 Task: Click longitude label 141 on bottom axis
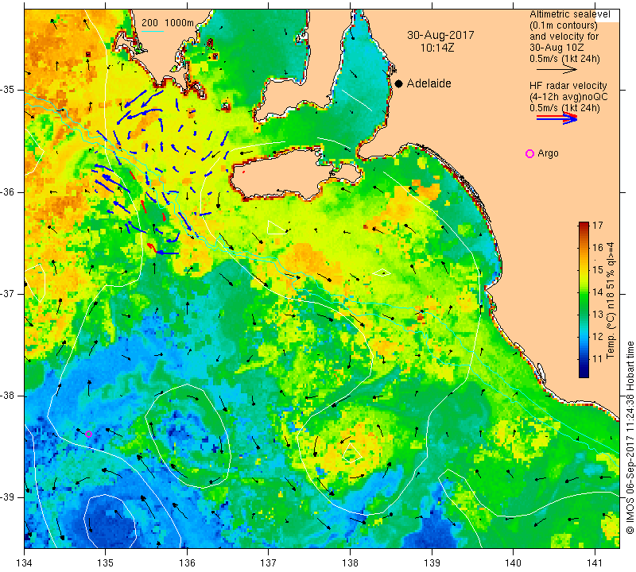pos(595,562)
